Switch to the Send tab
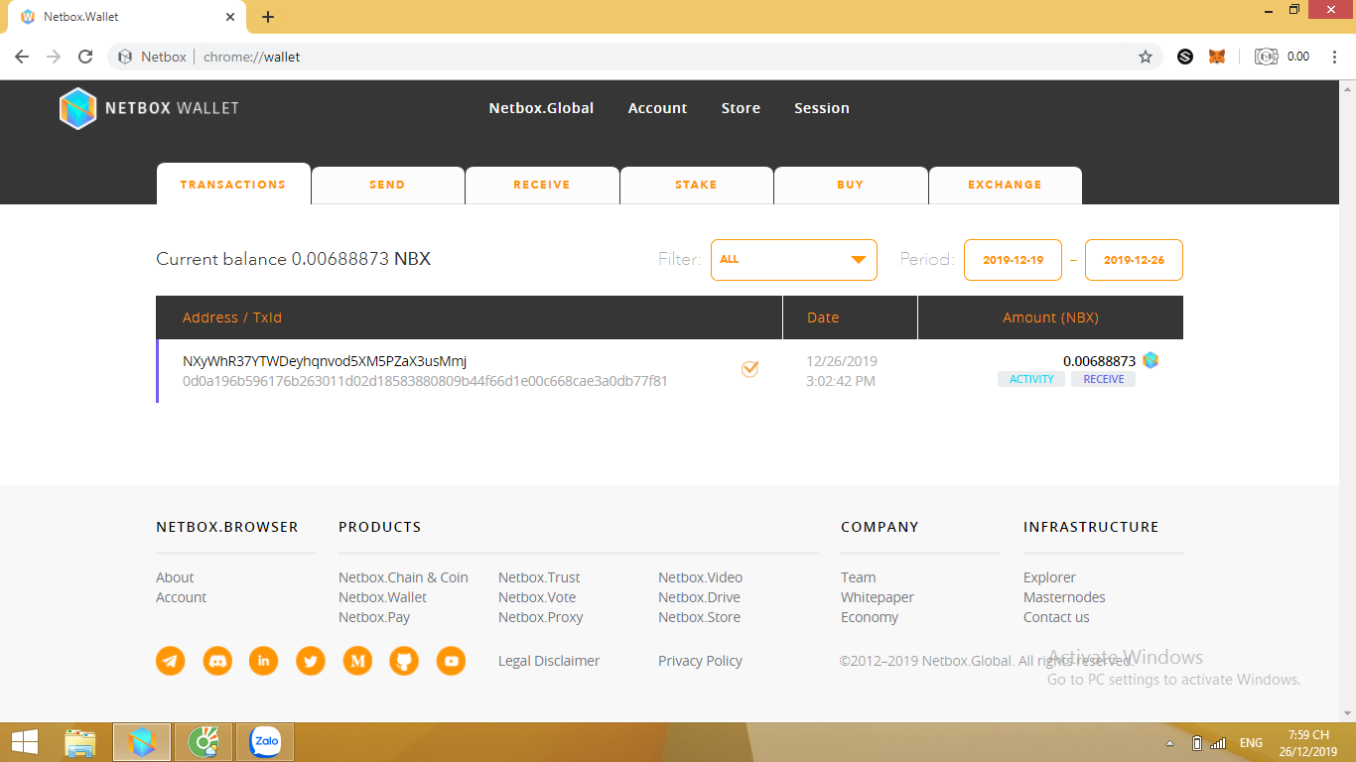 pos(387,186)
